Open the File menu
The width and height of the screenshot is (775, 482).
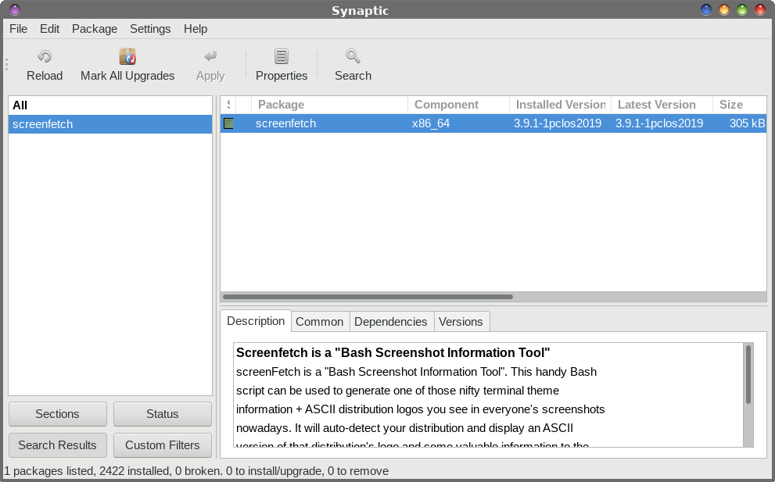point(18,29)
